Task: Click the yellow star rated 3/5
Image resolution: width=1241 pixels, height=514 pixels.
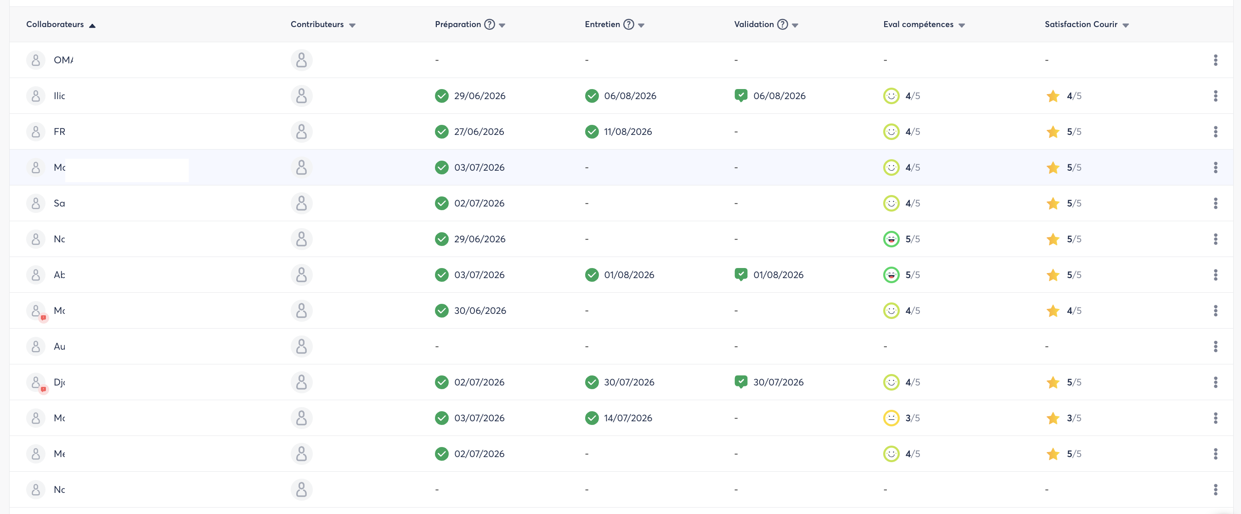Action: pos(1053,418)
